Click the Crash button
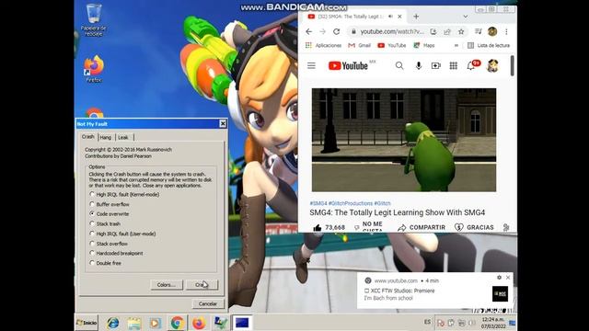Screen dimensions: 589x331 coord(202,285)
